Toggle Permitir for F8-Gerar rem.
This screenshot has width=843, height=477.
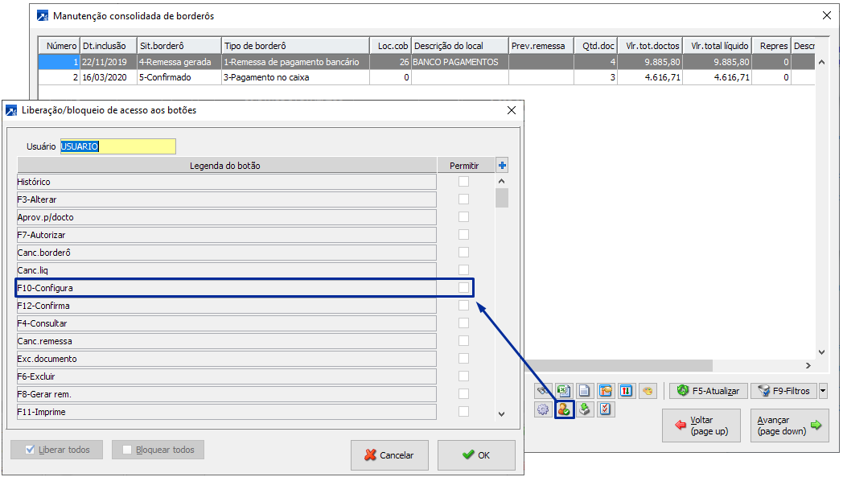[463, 394]
